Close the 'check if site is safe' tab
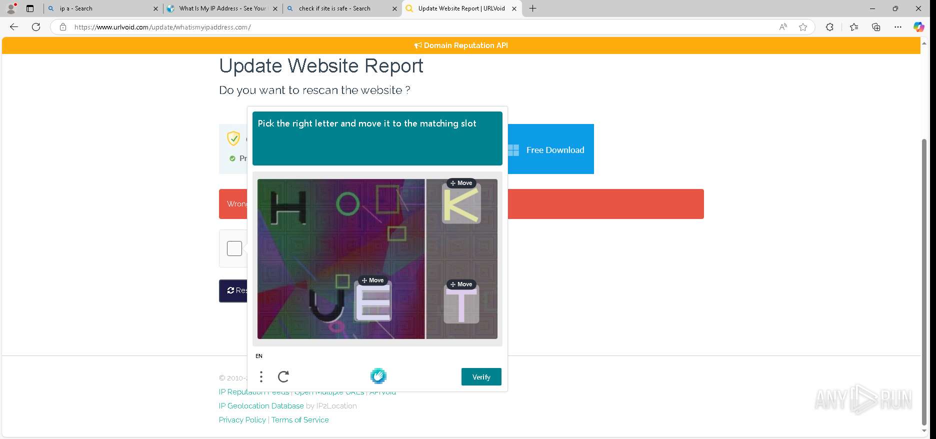The height and width of the screenshot is (439, 936). [x=394, y=8]
